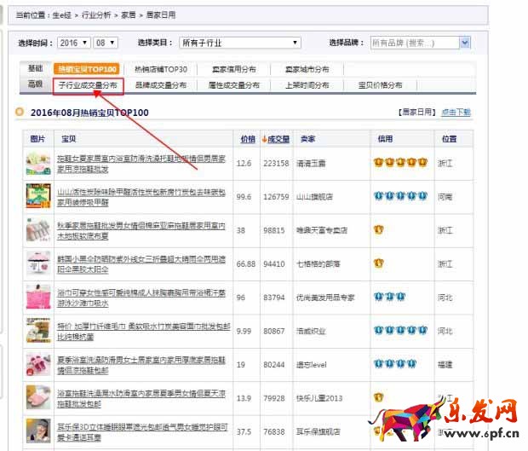Open the 子行业成交量分布 tab
The width and height of the screenshot is (528, 451).
[x=88, y=85]
